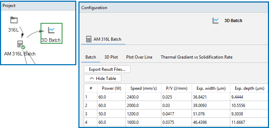
Task: Select the speed cell 2400.0
Action: [143, 97]
